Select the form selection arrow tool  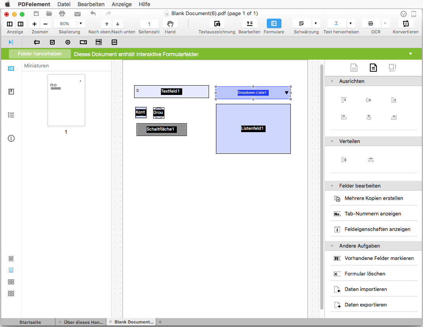(x=11, y=42)
